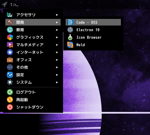Viewport: 150px width, 135px height.
Task: Expand マルチメディア submenu arrow
Action: pyautogui.click(x=57, y=45)
